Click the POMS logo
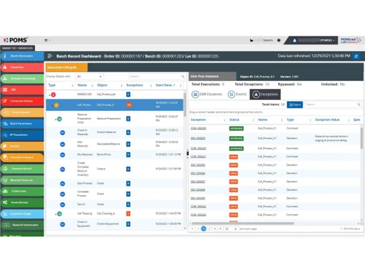365x274 pixels. pyautogui.click(x=15, y=40)
